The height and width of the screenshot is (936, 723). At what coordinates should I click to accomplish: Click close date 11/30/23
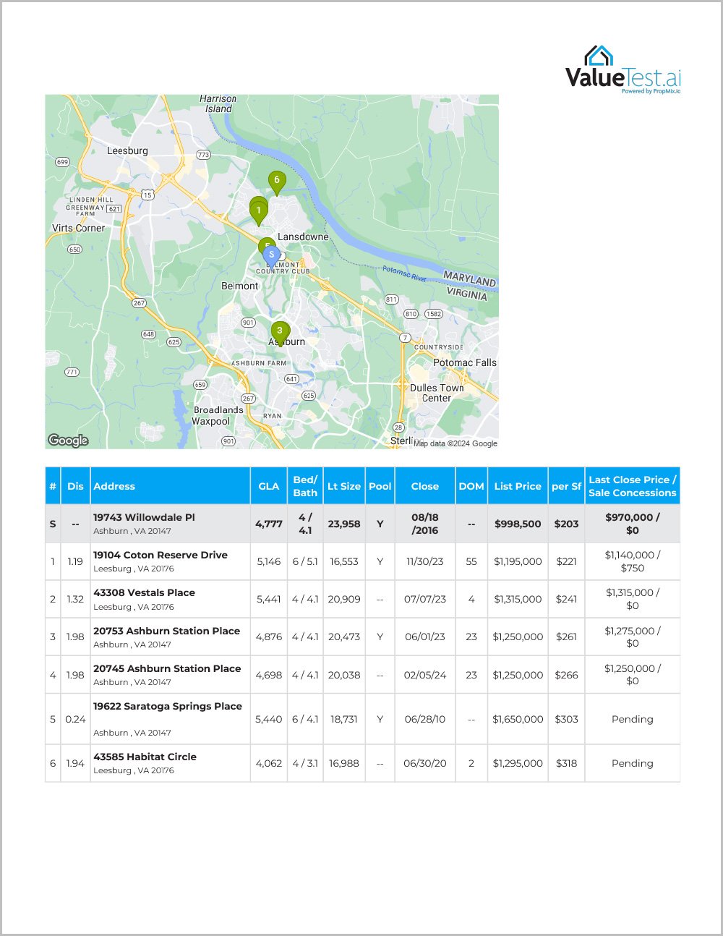(425, 561)
